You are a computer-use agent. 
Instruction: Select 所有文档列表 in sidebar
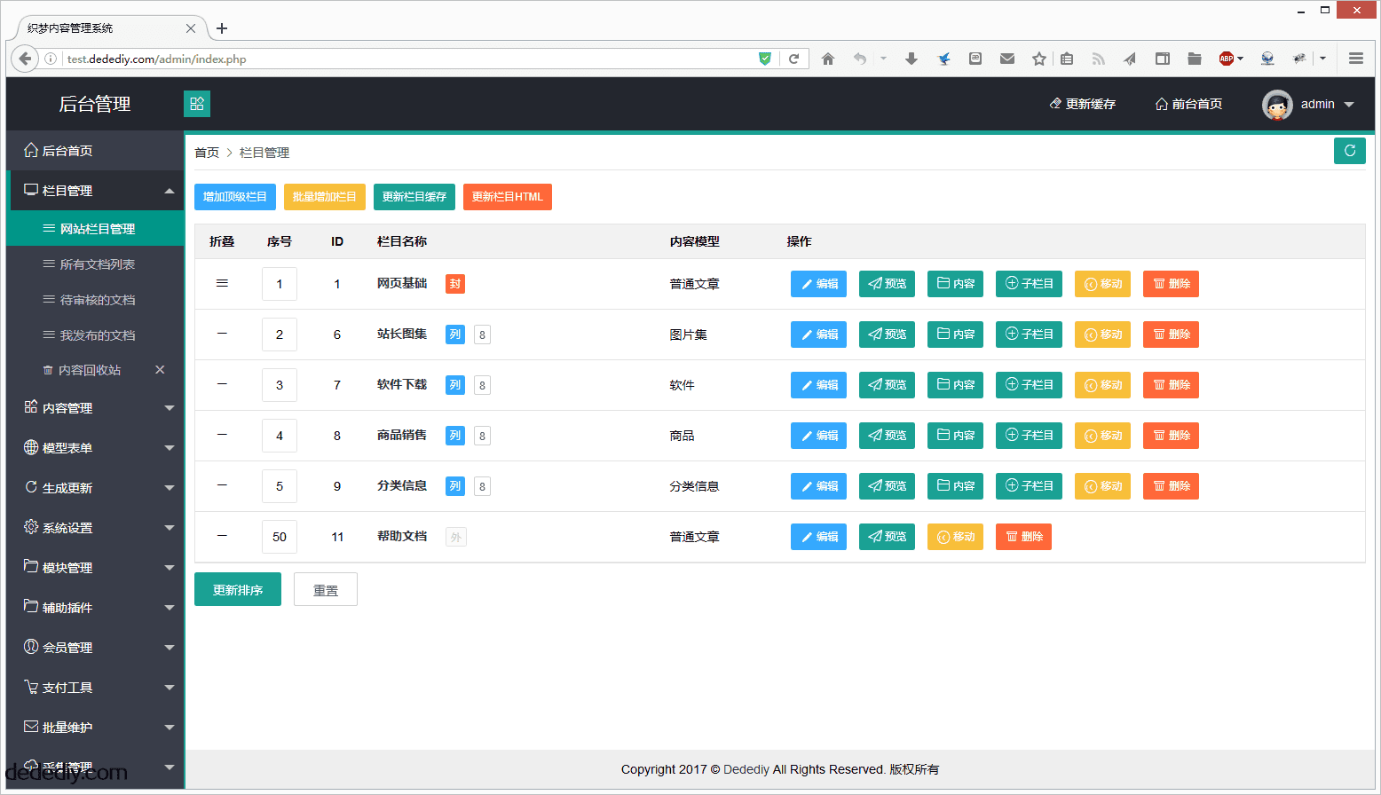click(97, 264)
